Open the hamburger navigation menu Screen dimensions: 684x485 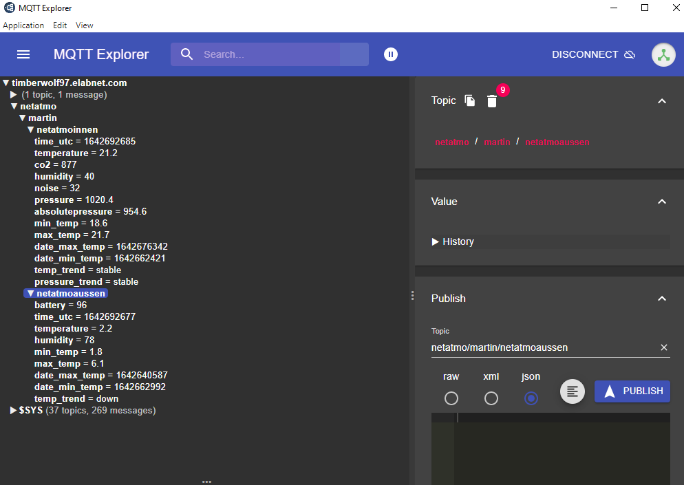pos(23,54)
